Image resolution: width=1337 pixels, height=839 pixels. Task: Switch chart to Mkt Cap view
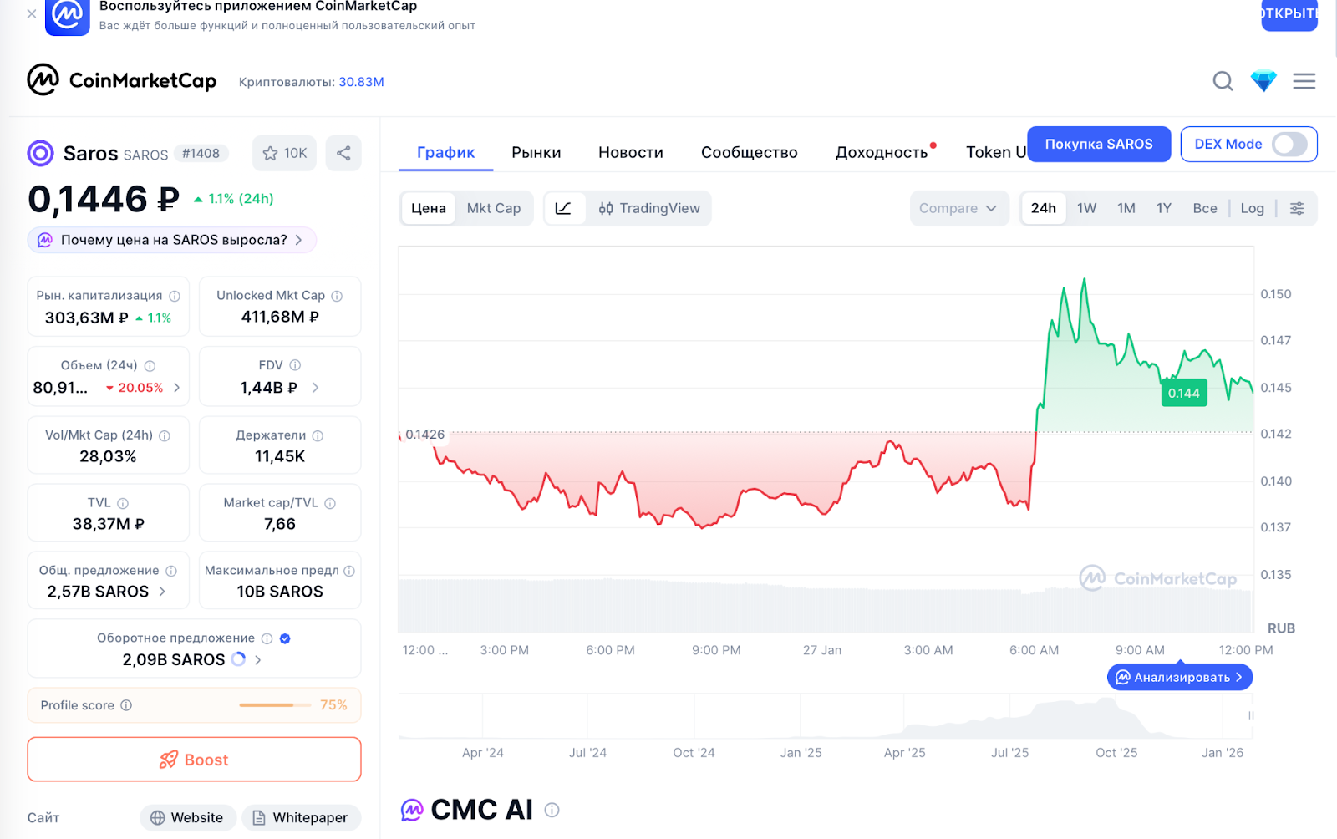coord(493,208)
